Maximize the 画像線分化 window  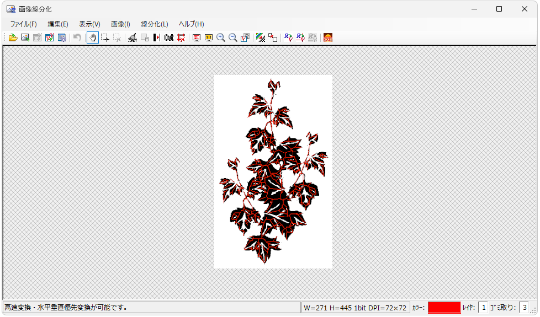(499, 9)
